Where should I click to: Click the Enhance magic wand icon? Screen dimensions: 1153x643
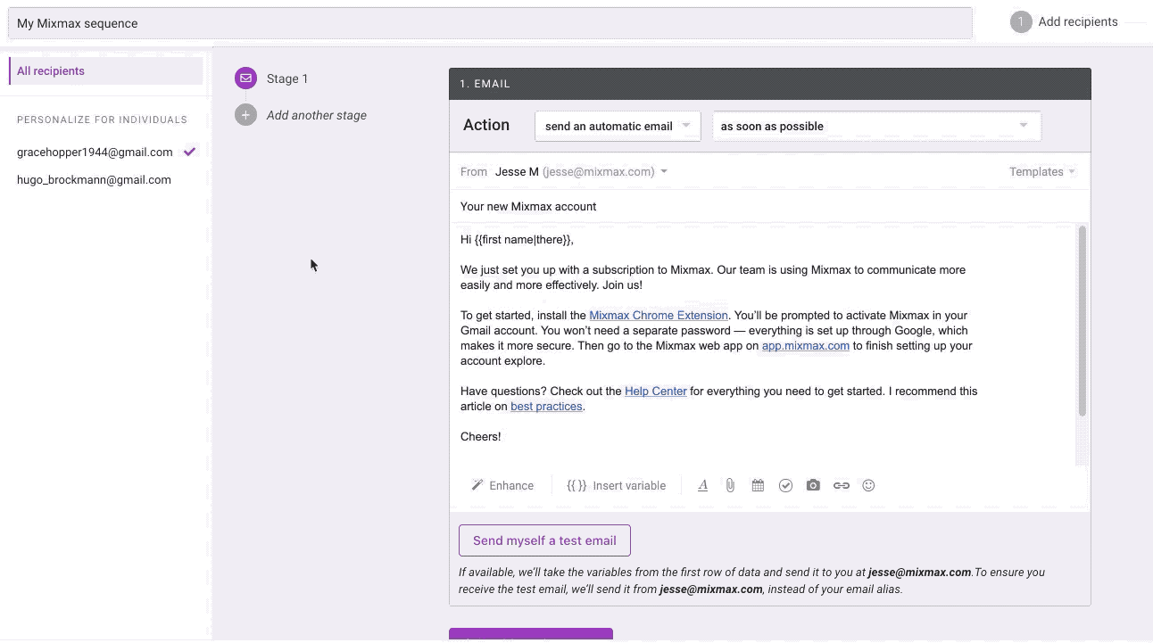coord(477,485)
